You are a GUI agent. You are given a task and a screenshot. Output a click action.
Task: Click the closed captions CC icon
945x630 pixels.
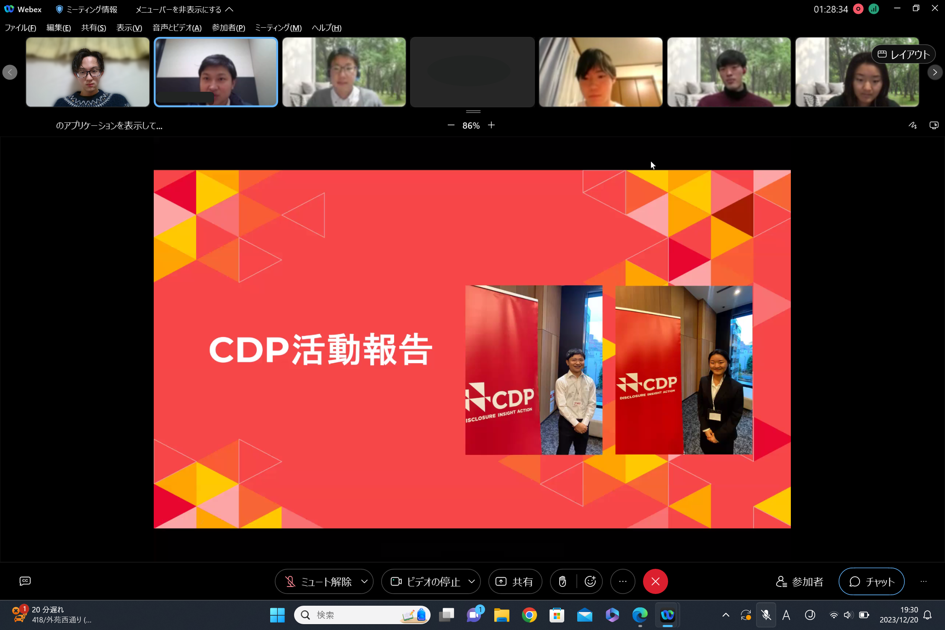[x=25, y=581]
